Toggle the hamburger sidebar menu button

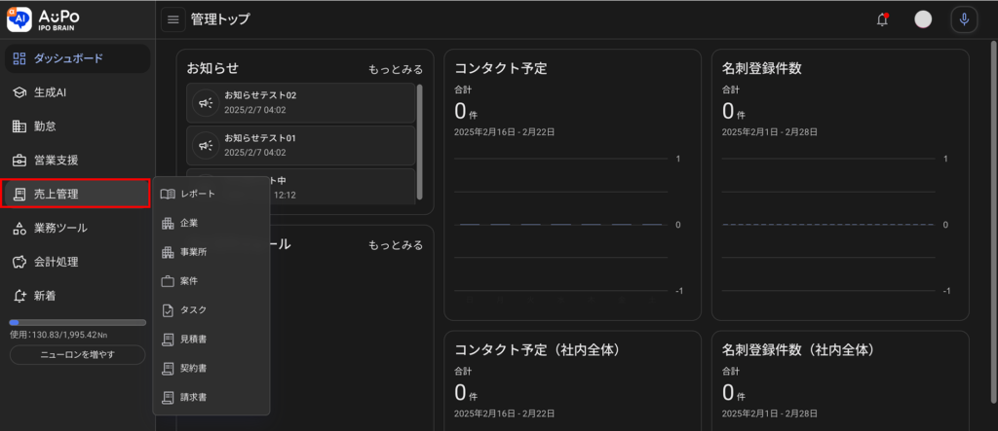(173, 19)
